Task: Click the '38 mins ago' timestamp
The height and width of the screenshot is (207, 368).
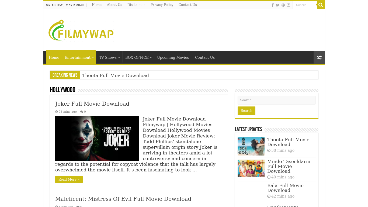Action: (x=283, y=150)
